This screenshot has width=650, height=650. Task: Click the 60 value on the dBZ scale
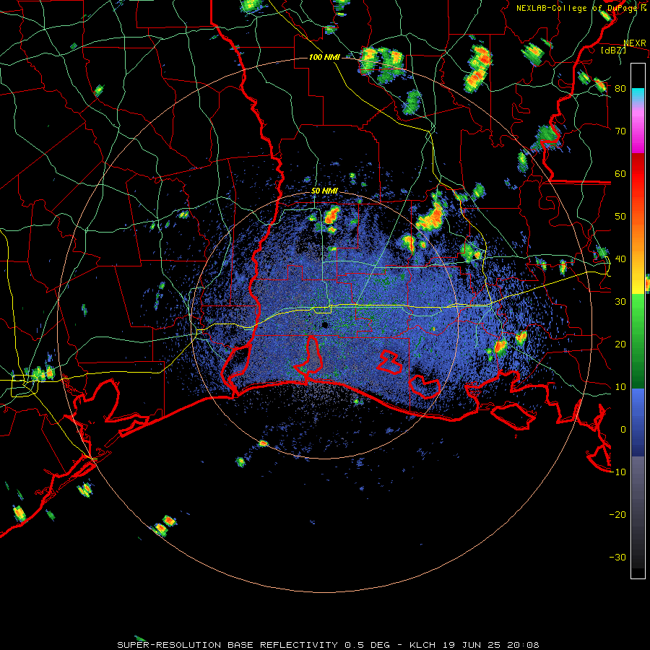coord(620,173)
